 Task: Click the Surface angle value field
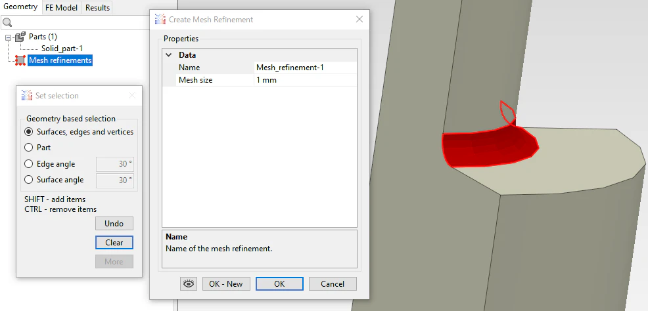point(115,180)
